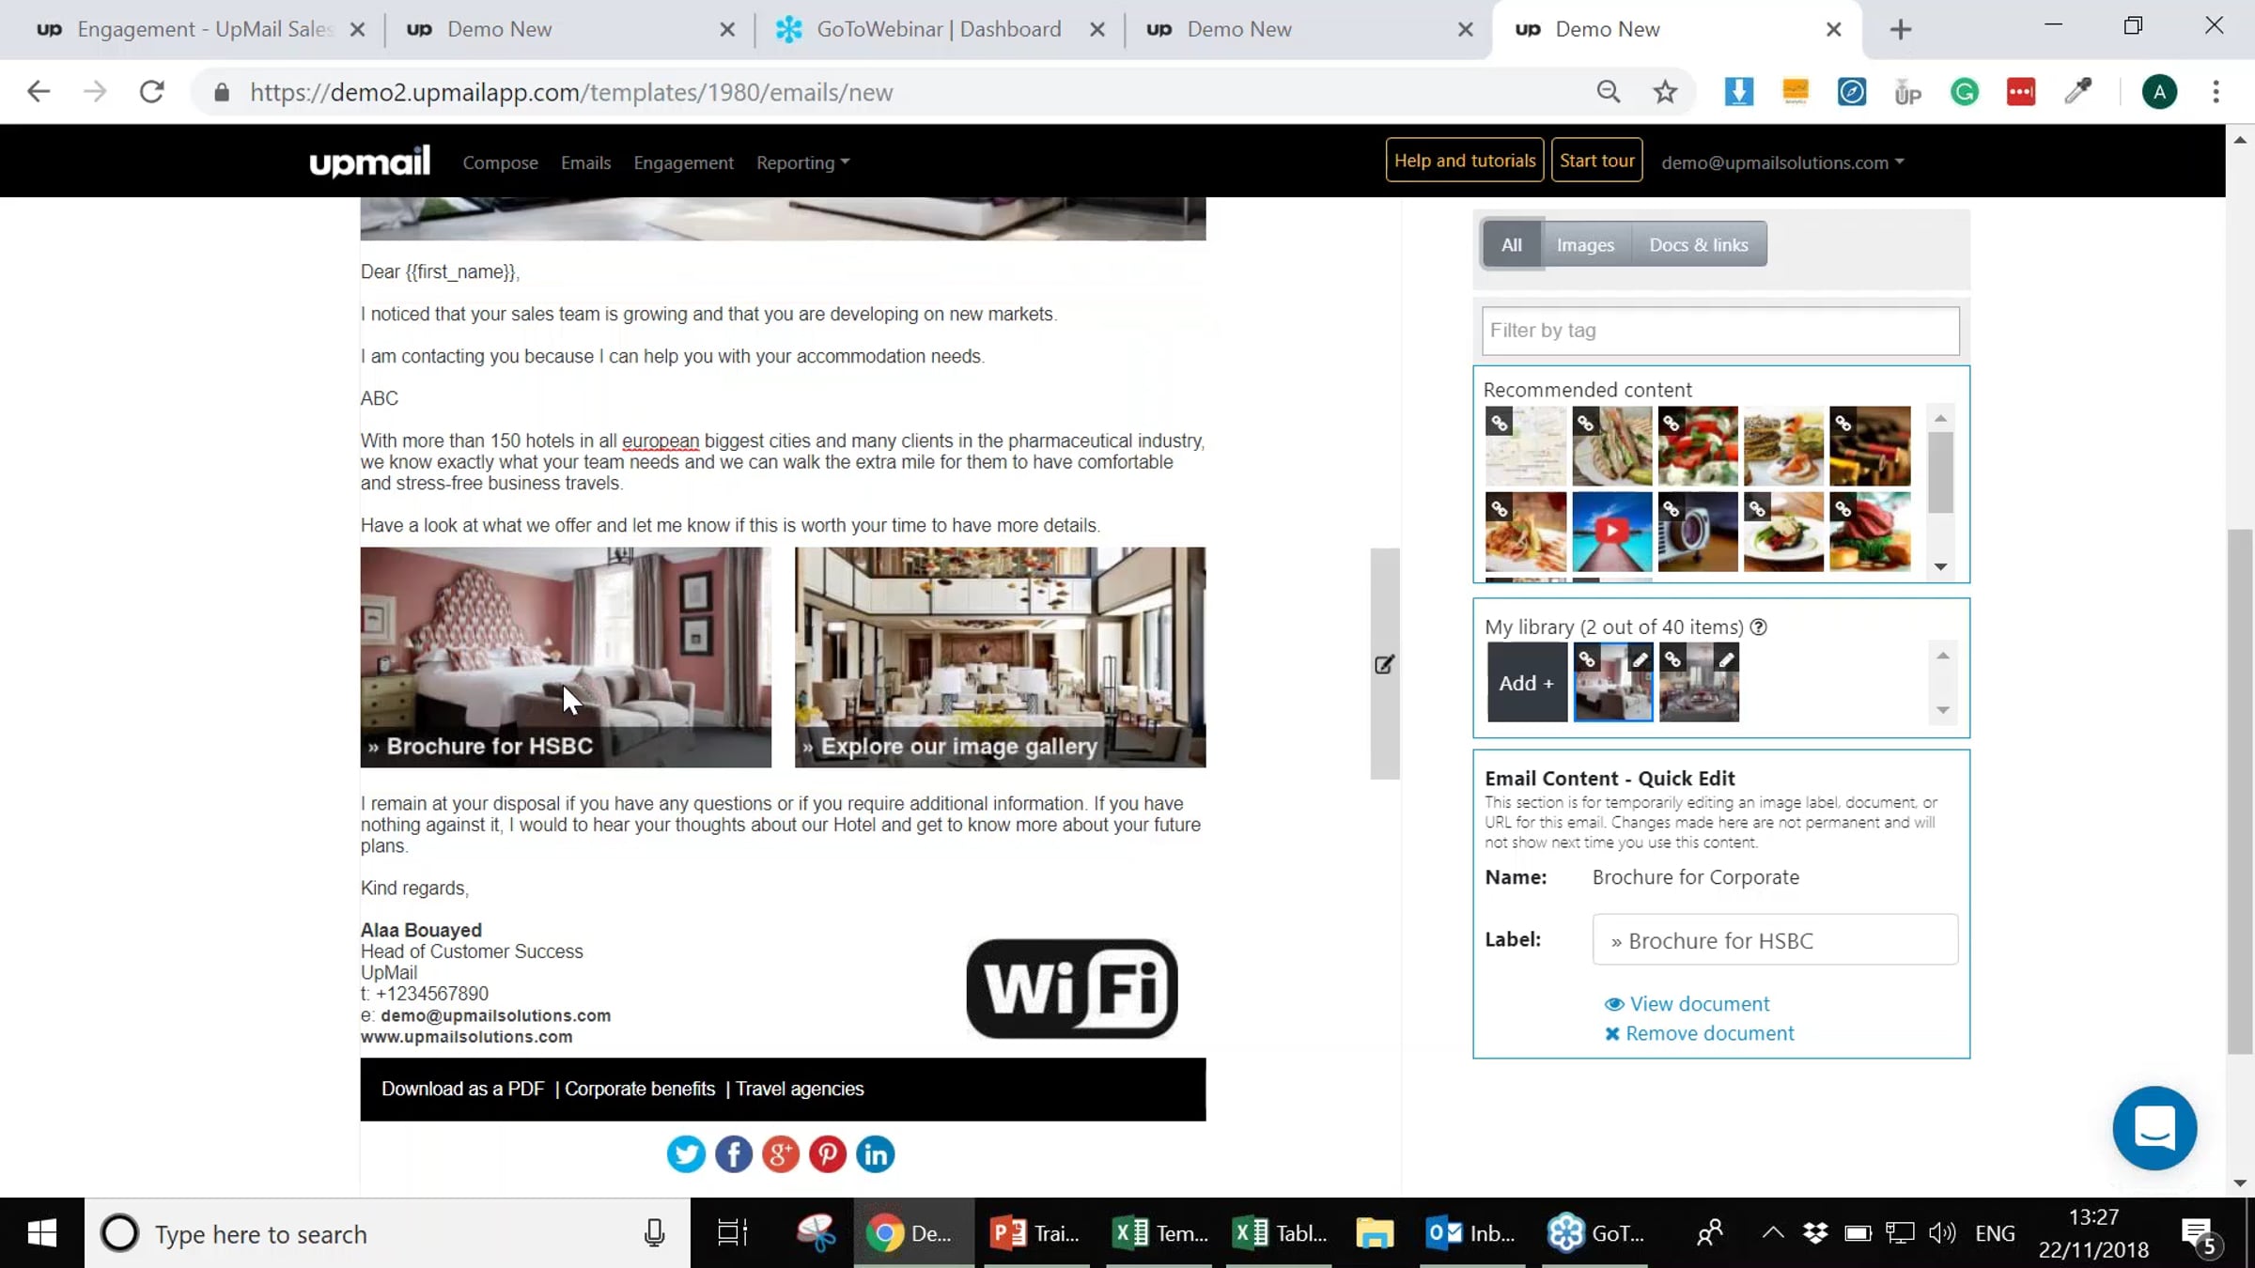Viewport: 2255px width, 1268px height.
Task: Filter content by Images
Action: point(1585,245)
